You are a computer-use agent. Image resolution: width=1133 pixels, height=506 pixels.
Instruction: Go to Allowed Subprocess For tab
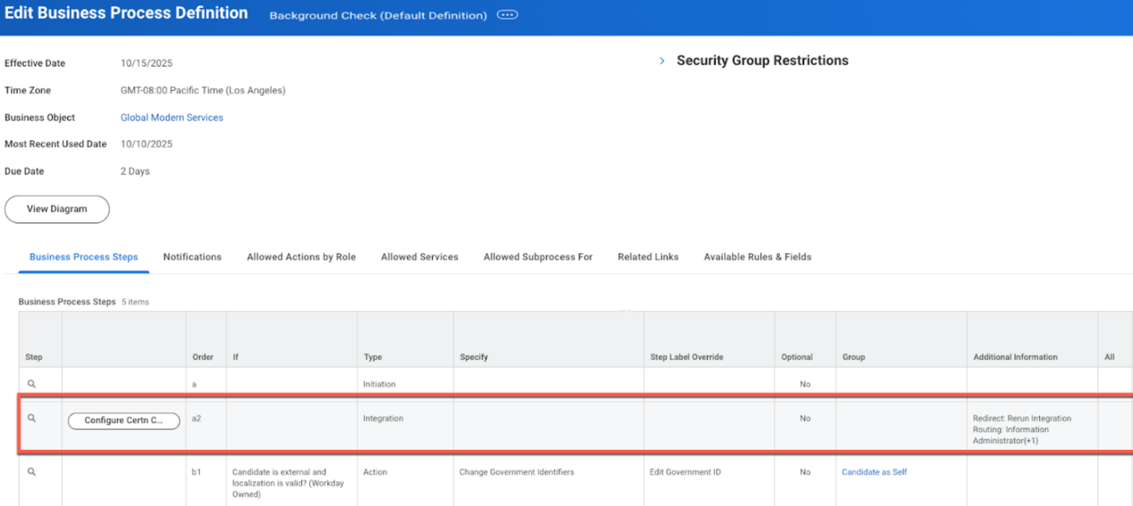pos(538,257)
